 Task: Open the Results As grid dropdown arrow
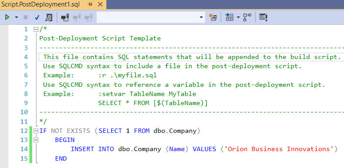tap(238, 17)
